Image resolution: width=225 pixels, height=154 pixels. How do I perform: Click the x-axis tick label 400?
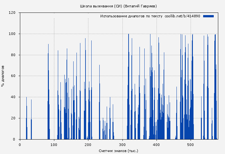(157, 144)
